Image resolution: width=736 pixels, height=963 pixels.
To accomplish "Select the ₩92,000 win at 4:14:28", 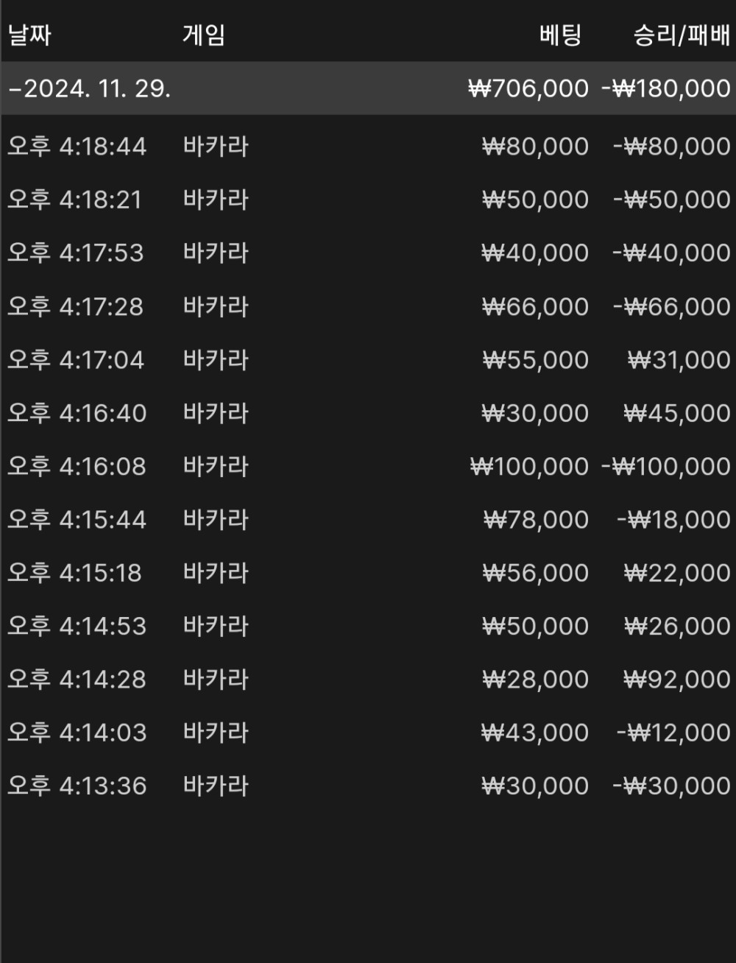I will 676,680.
